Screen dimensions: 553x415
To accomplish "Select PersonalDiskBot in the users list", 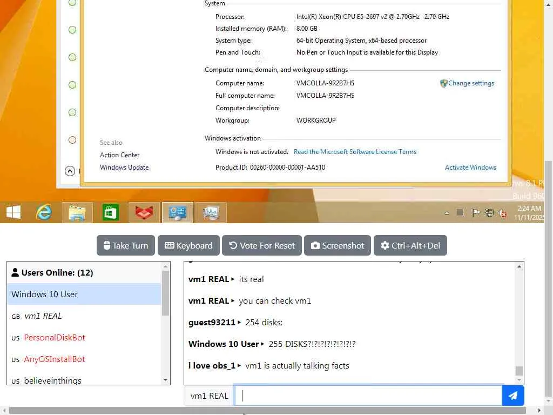I will point(84,337).
